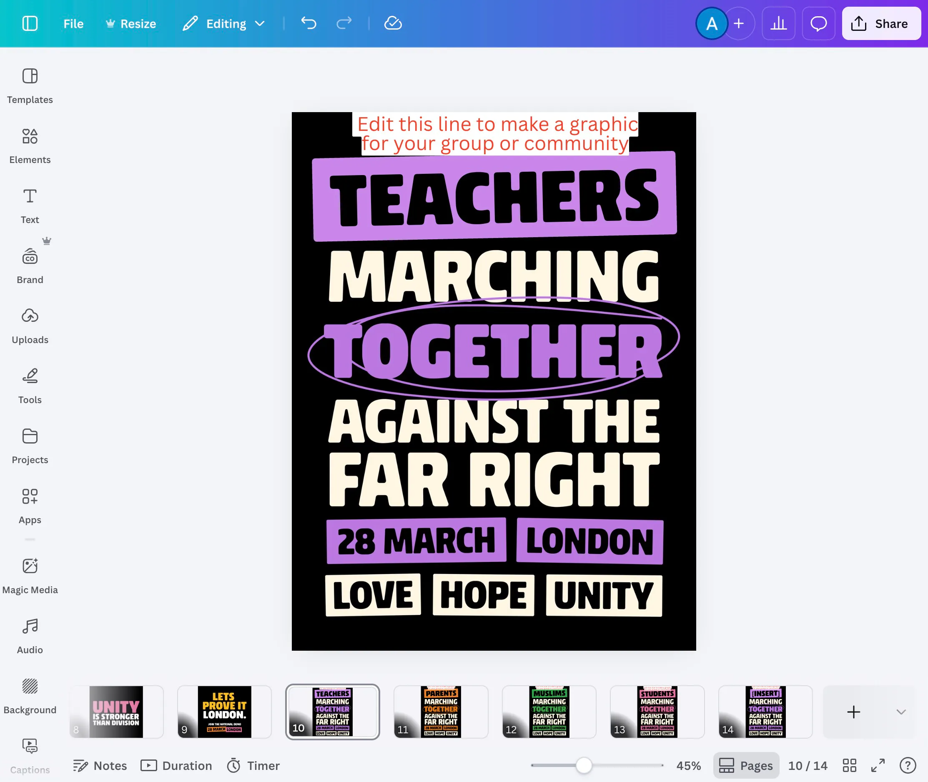The width and height of the screenshot is (928, 782).
Task: Open the Text panel
Action: pos(29,204)
